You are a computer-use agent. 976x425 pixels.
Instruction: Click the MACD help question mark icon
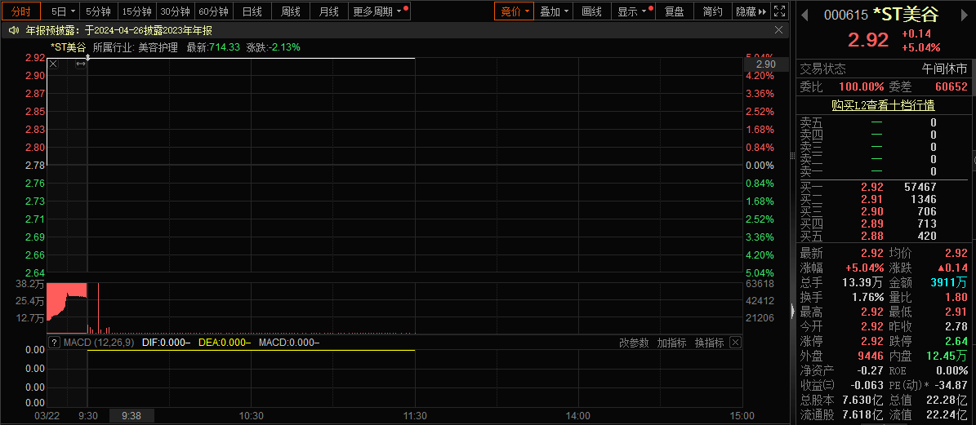coord(55,343)
